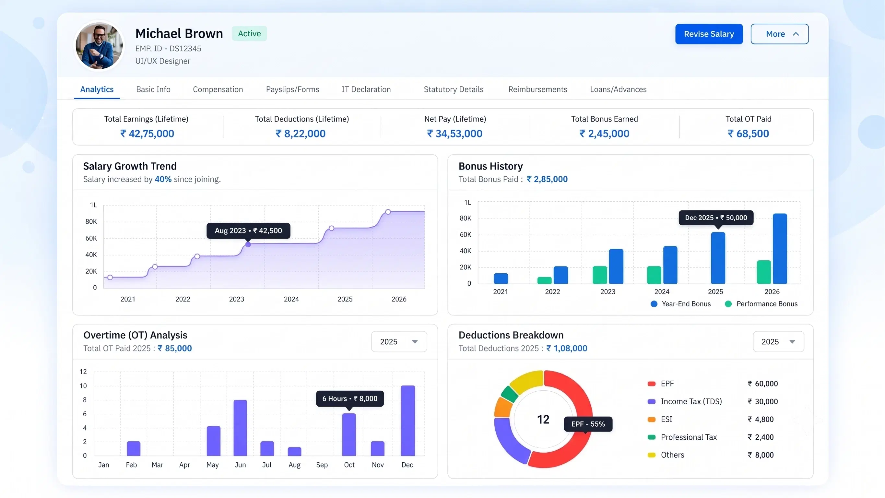Screen dimensions: 885x498
Task: Open the Deductions Breakdown 2025 year dropdown
Action: [x=778, y=342]
